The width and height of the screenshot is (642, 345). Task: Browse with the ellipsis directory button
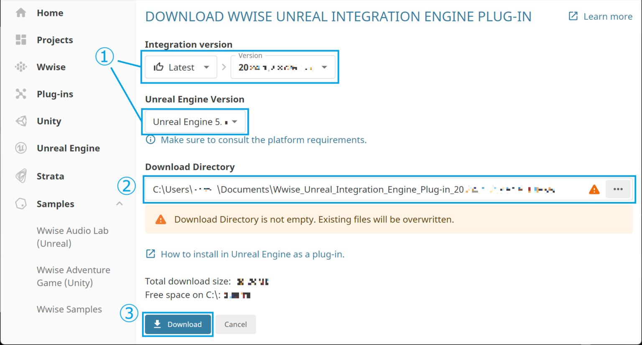click(x=618, y=189)
